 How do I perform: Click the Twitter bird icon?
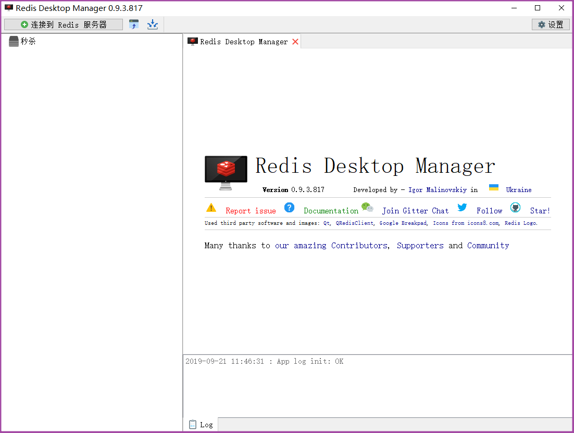click(462, 207)
